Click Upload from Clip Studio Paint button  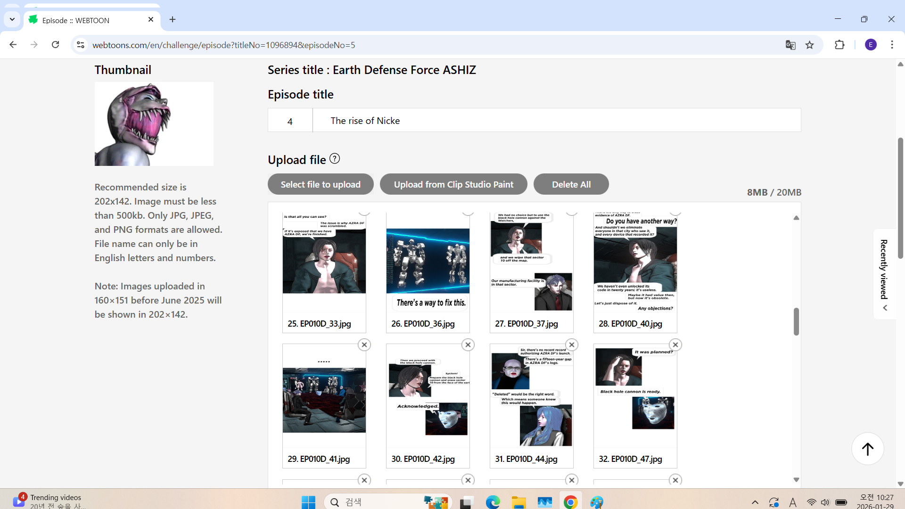click(453, 184)
